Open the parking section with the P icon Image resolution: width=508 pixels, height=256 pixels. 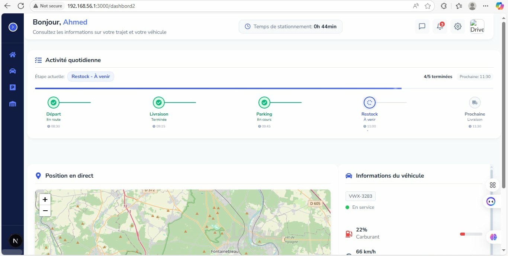point(13,87)
